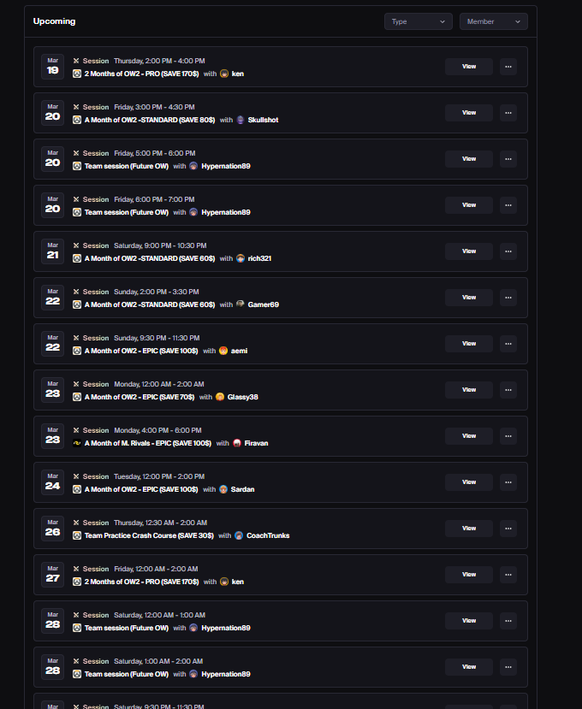This screenshot has width=582, height=709.
Task: View the Gamer69 Sunday session
Action: 469,298
